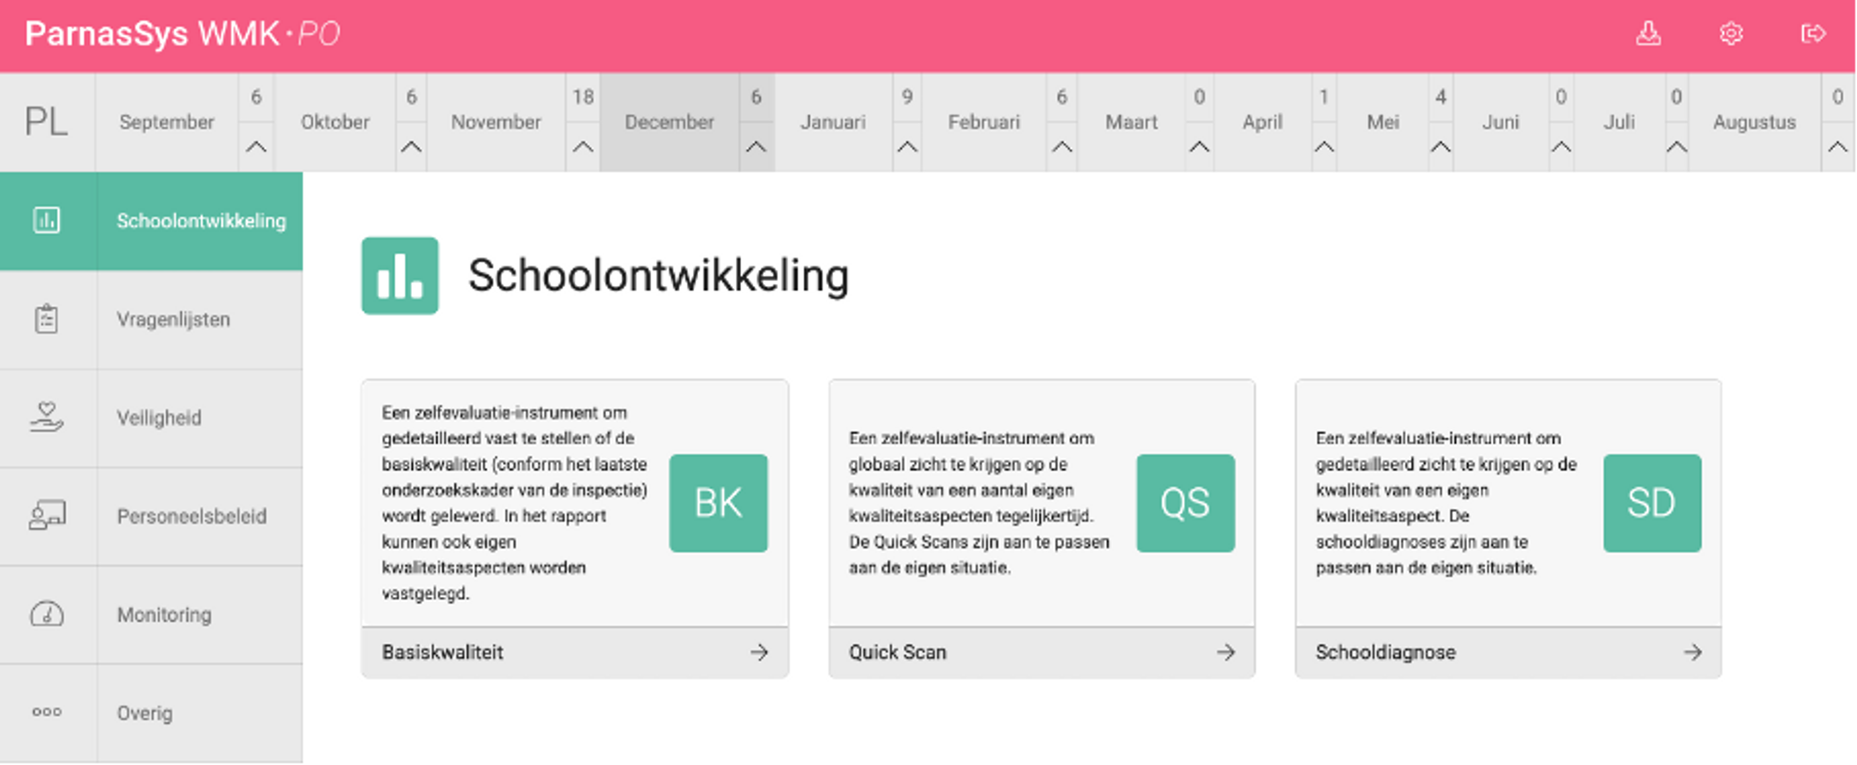
Task: Expand the Mei chevron arrow
Action: (1440, 147)
